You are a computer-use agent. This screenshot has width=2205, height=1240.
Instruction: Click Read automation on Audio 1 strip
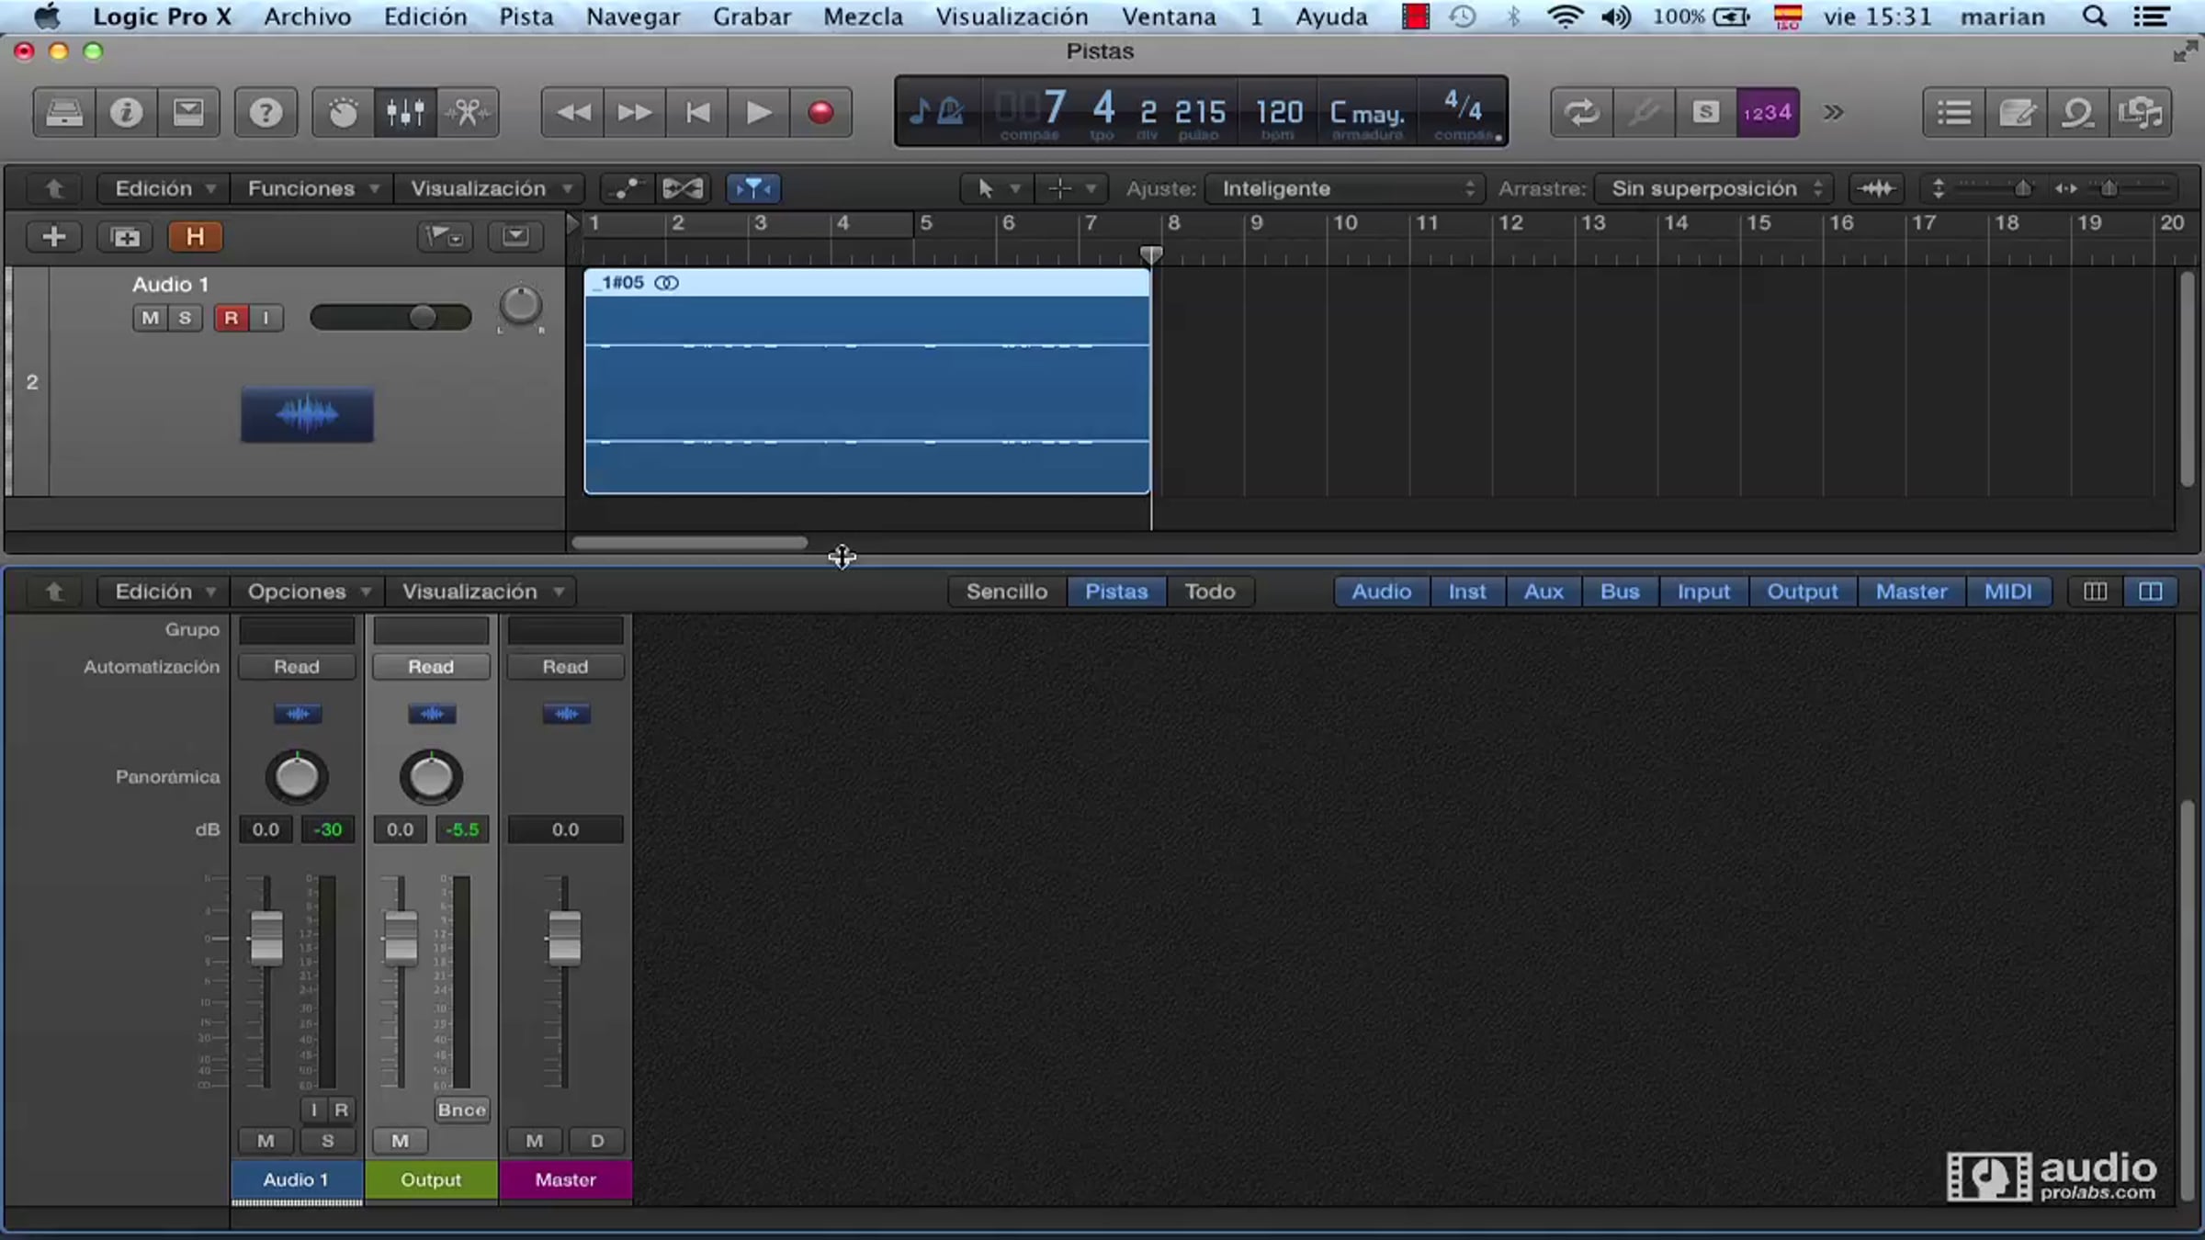(296, 667)
